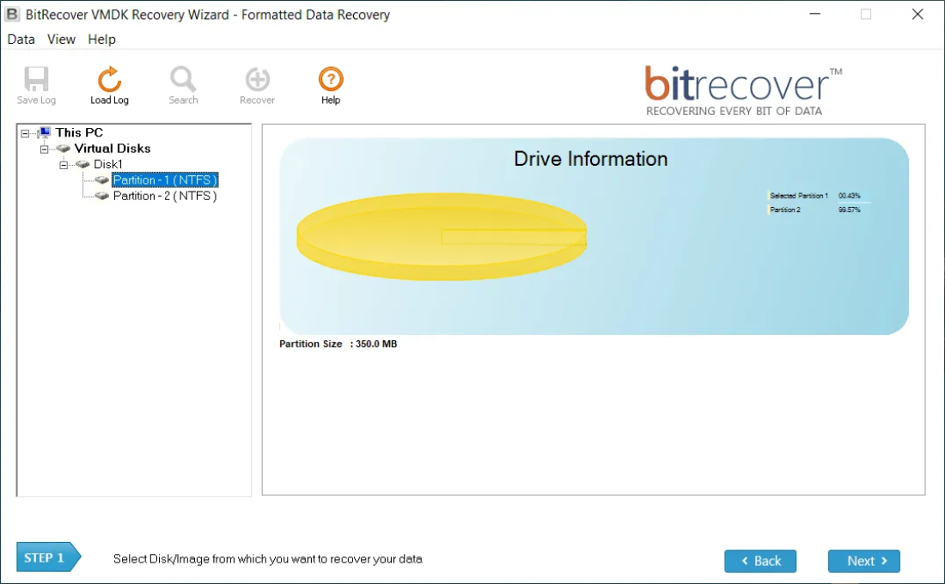Open the Data menu
Image resolution: width=945 pixels, height=584 pixels.
pos(21,39)
